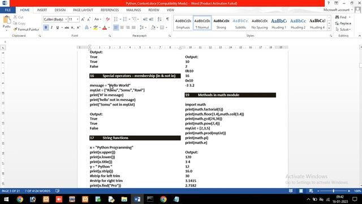Apply shading paint bucket to paragraph
The width and height of the screenshot is (362, 204).
(x=153, y=28)
